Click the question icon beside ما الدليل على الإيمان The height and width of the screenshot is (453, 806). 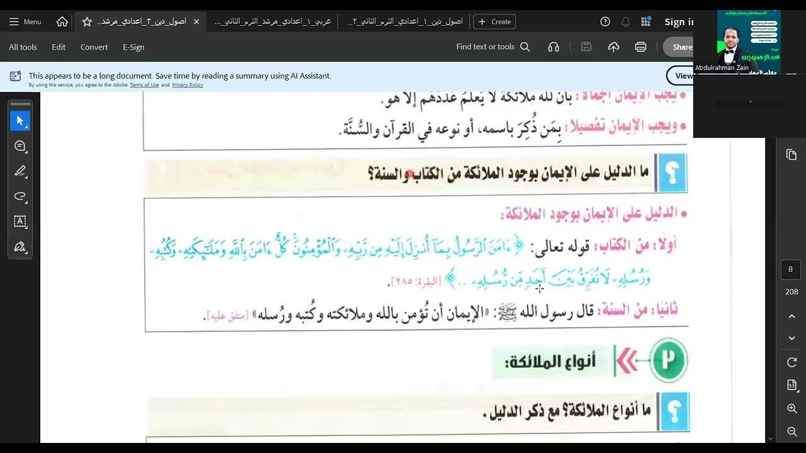(671, 172)
